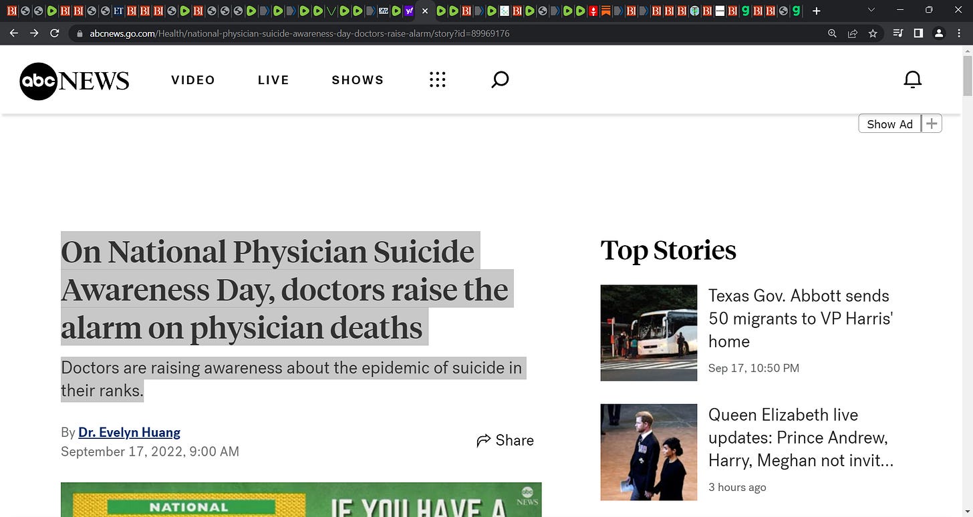Open the LIVE section

point(273,80)
